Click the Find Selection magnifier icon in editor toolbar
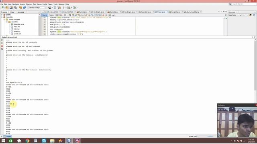 point(70,15)
